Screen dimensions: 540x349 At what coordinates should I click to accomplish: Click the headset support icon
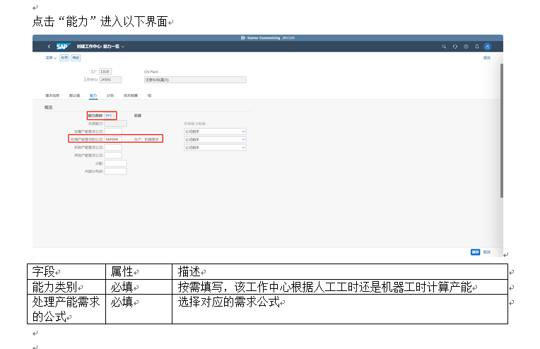pyautogui.click(x=455, y=47)
